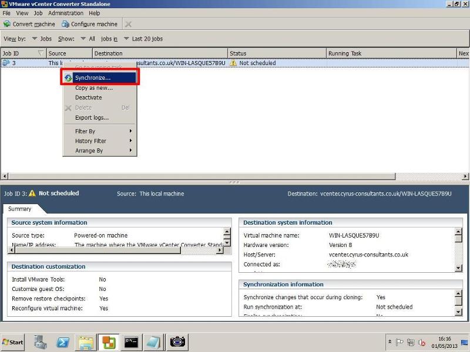The width and height of the screenshot is (470, 352).
Task: Click the greyed-out cancel X toolbar icon
Action: click(128, 24)
